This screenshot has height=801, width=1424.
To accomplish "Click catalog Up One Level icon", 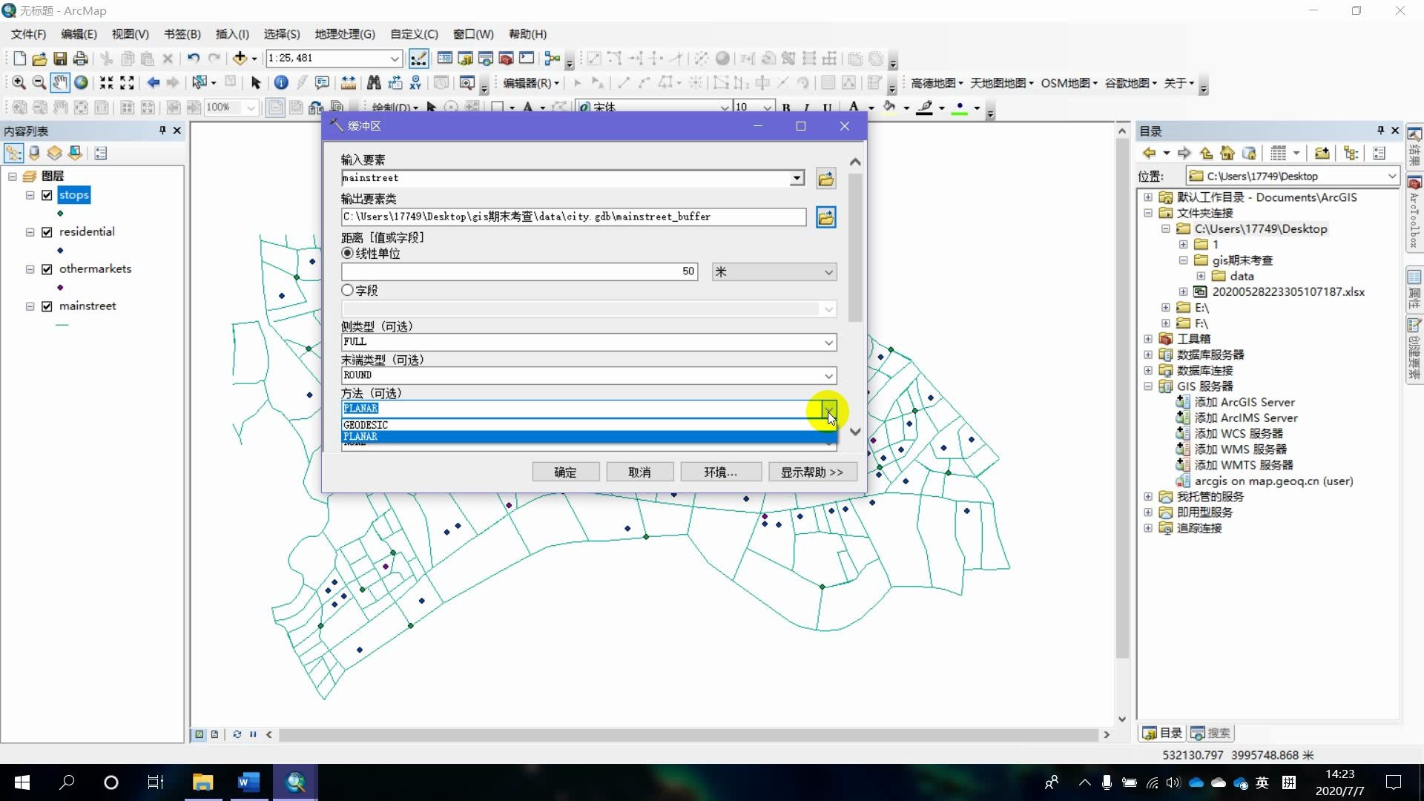I will pyautogui.click(x=1206, y=154).
